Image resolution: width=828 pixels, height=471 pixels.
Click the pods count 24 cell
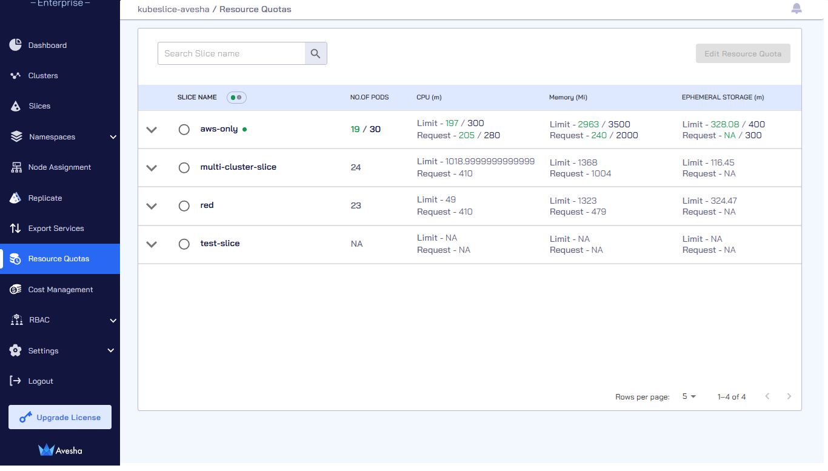[356, 167]
